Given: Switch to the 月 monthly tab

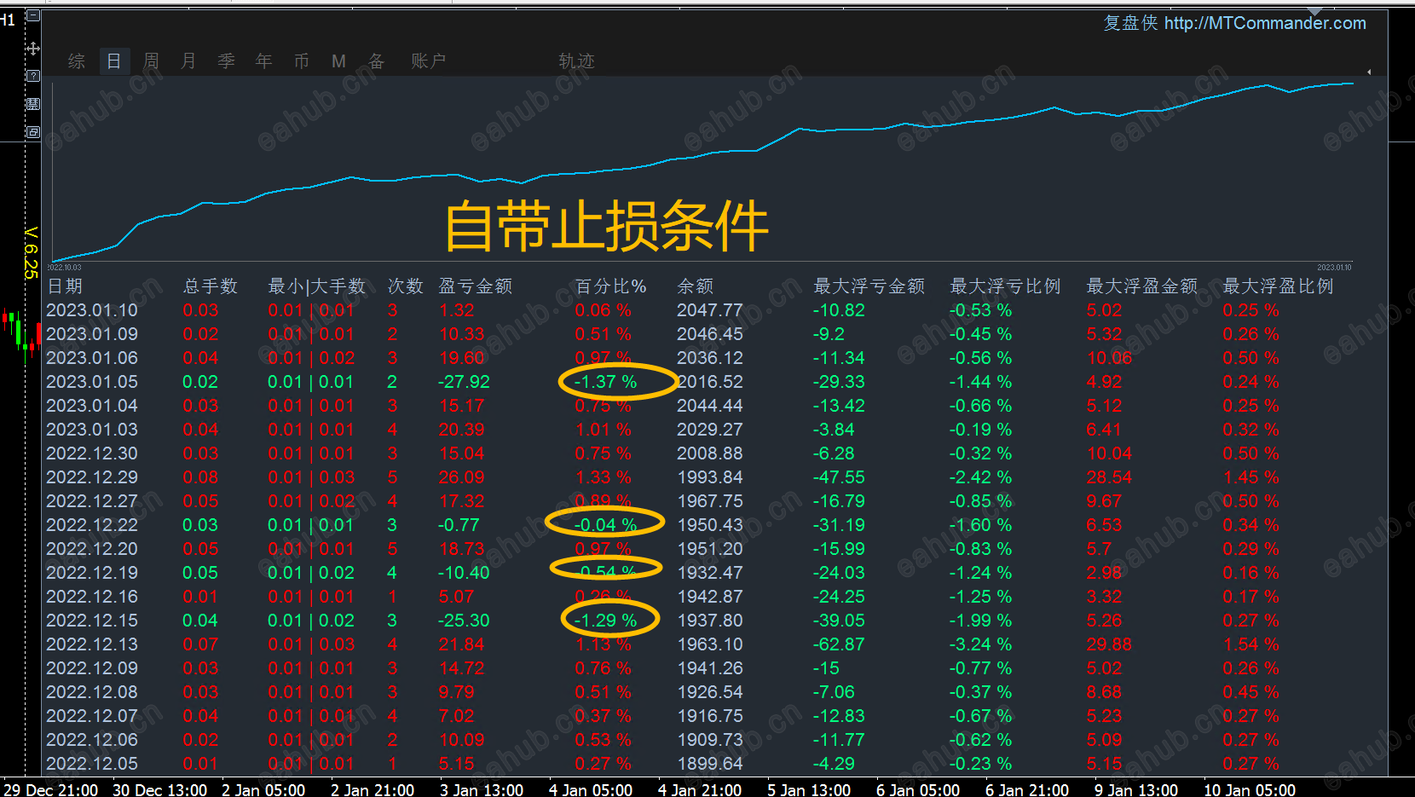Looking at the screenshot, I should (188, 61).
